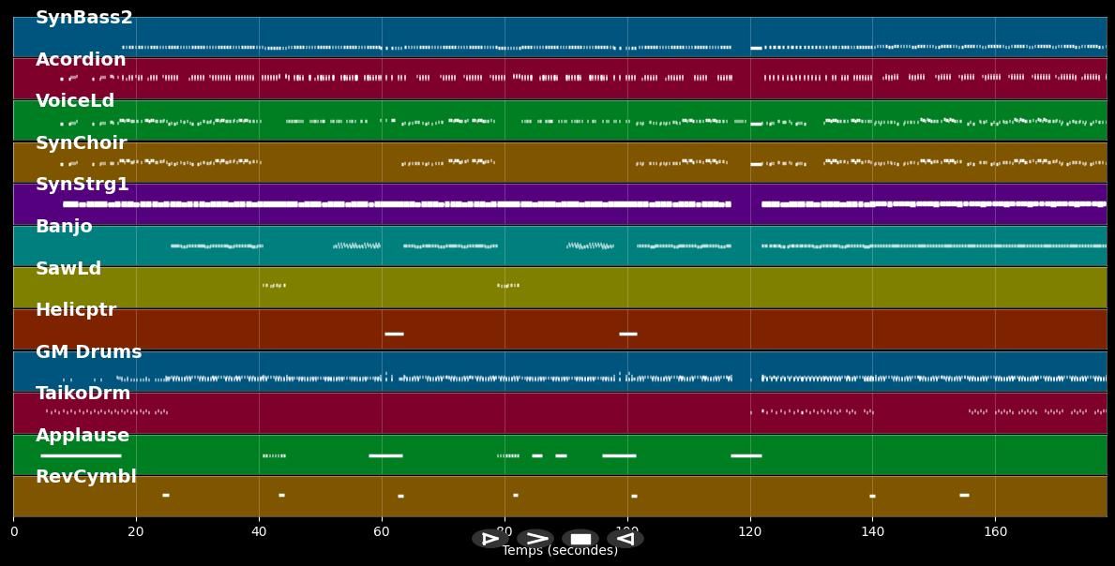1115x566 pixels.
Task: Click the long first Applause note bar
Action: [81, 455]
